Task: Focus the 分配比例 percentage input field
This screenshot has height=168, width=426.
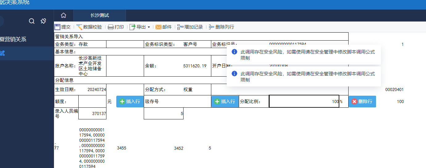Action: pos(304,101)
